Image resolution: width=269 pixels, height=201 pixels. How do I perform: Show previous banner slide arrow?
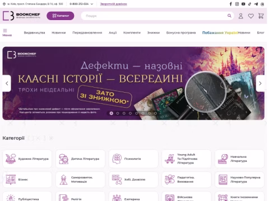pyautogui.click(x=7, y=83)
